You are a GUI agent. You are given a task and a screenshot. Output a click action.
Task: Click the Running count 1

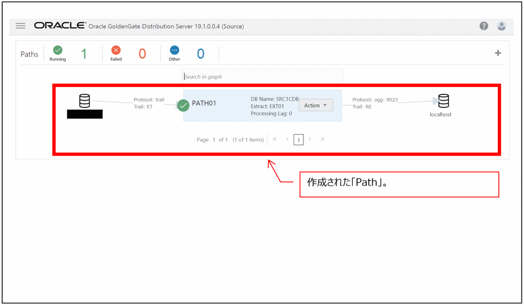coord(84,54)
